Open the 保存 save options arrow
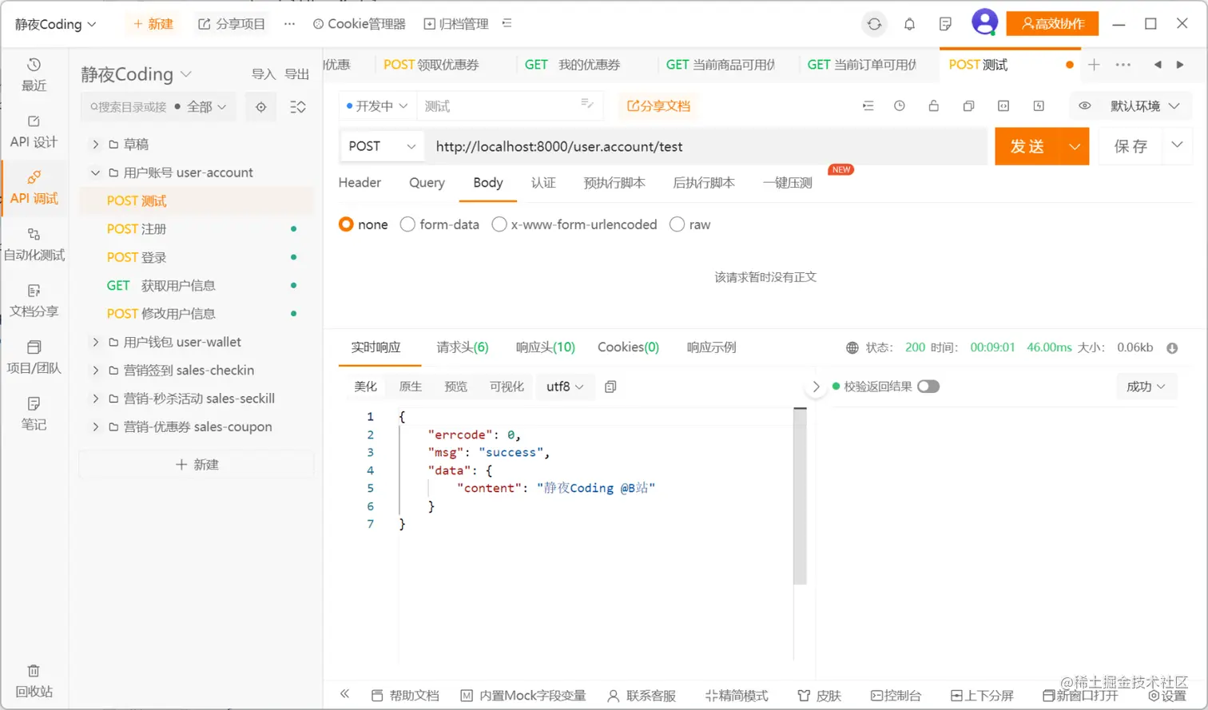This screenshot has height=710, width=1208. point(1177,145)
